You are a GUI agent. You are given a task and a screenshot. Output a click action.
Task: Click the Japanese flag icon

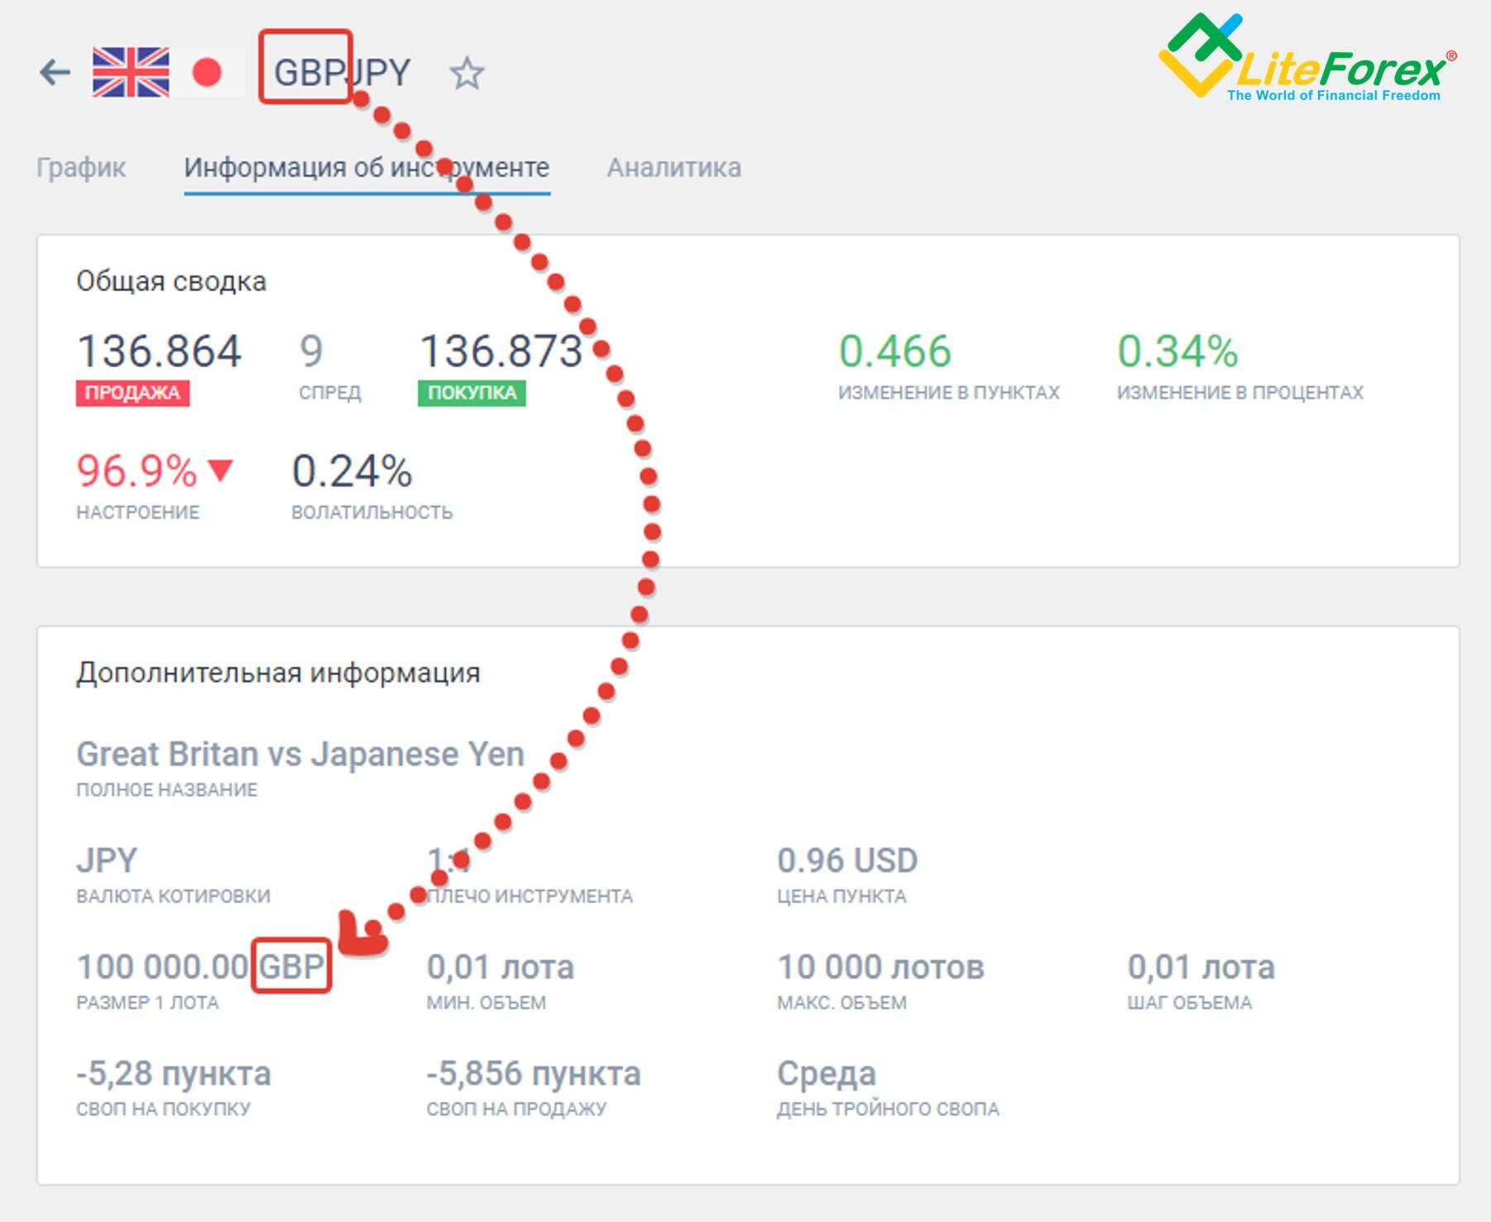[207, 73]
